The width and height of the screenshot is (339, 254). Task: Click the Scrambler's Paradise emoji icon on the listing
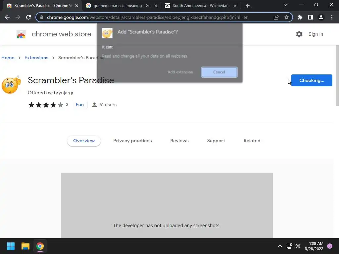(11, 85)
